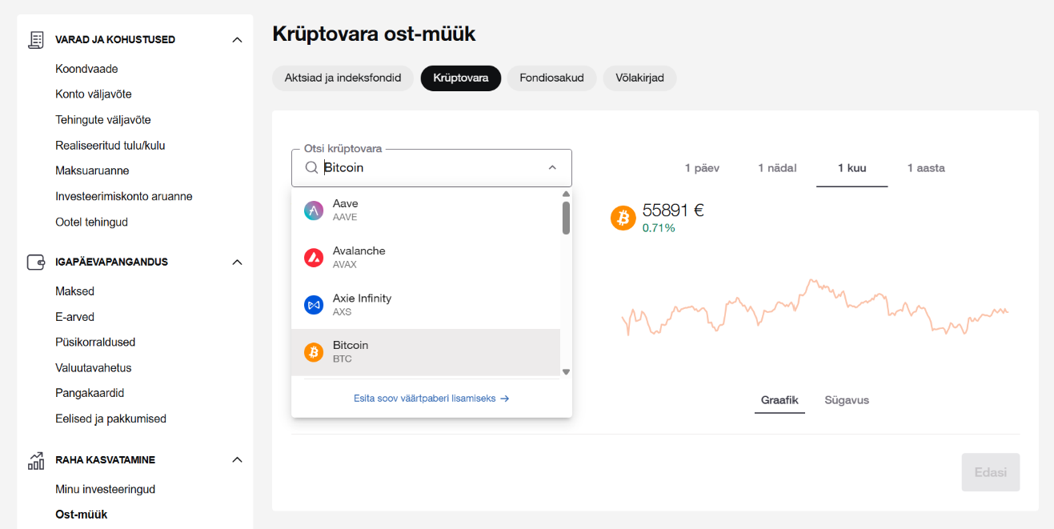Click the Otsi krüptovara search field
The width and height of the screenshot is (1054, 529).
point(431,168)
